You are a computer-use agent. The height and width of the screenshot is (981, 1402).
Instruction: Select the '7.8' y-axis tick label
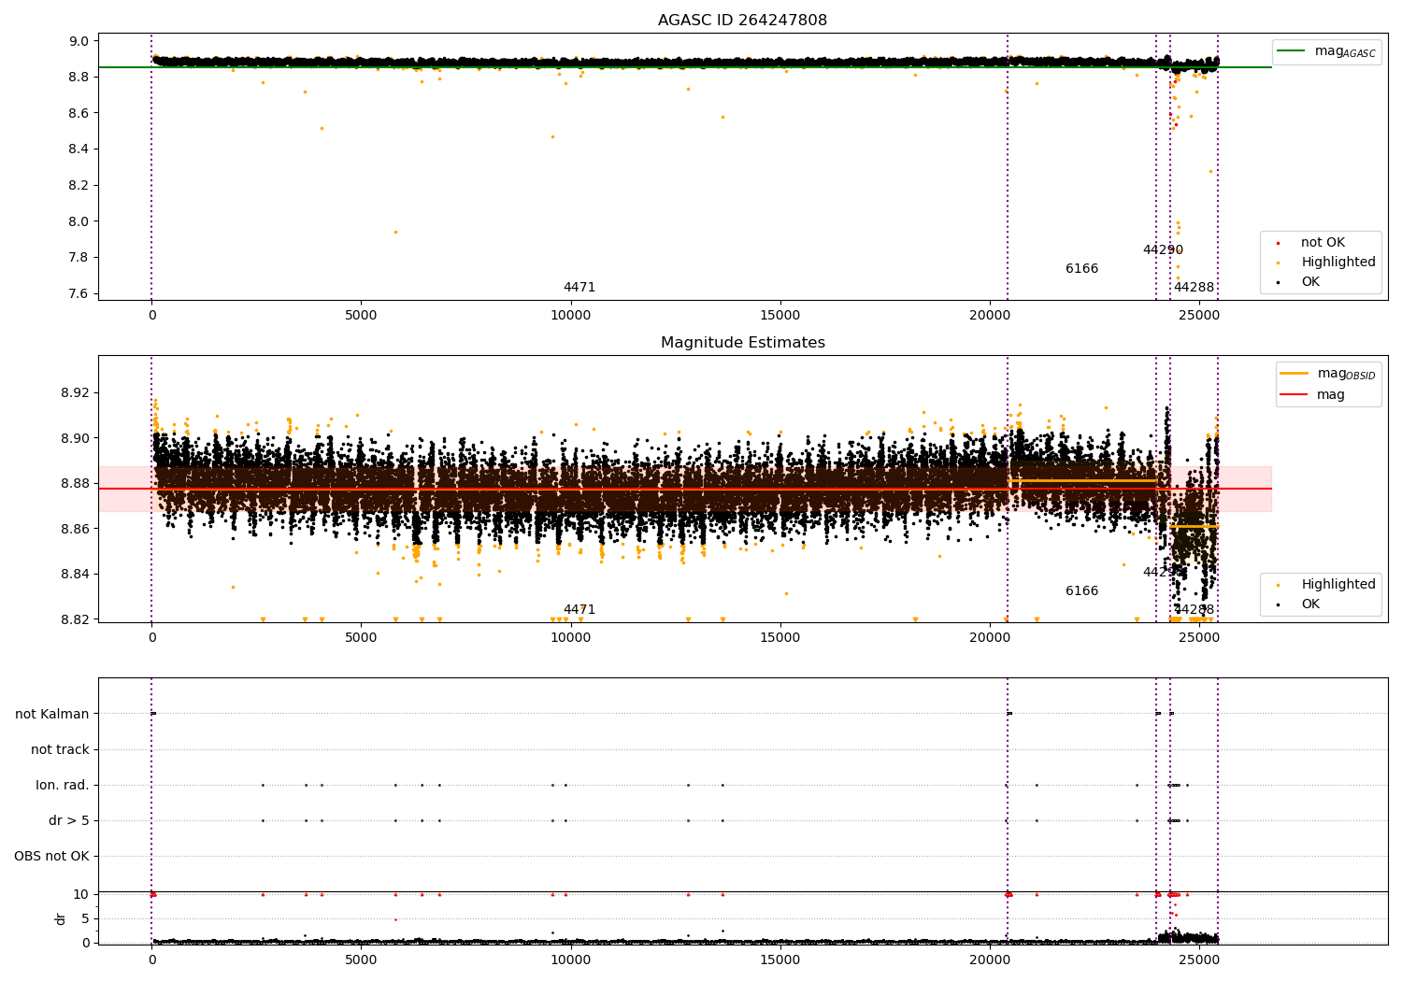point(80,258)
